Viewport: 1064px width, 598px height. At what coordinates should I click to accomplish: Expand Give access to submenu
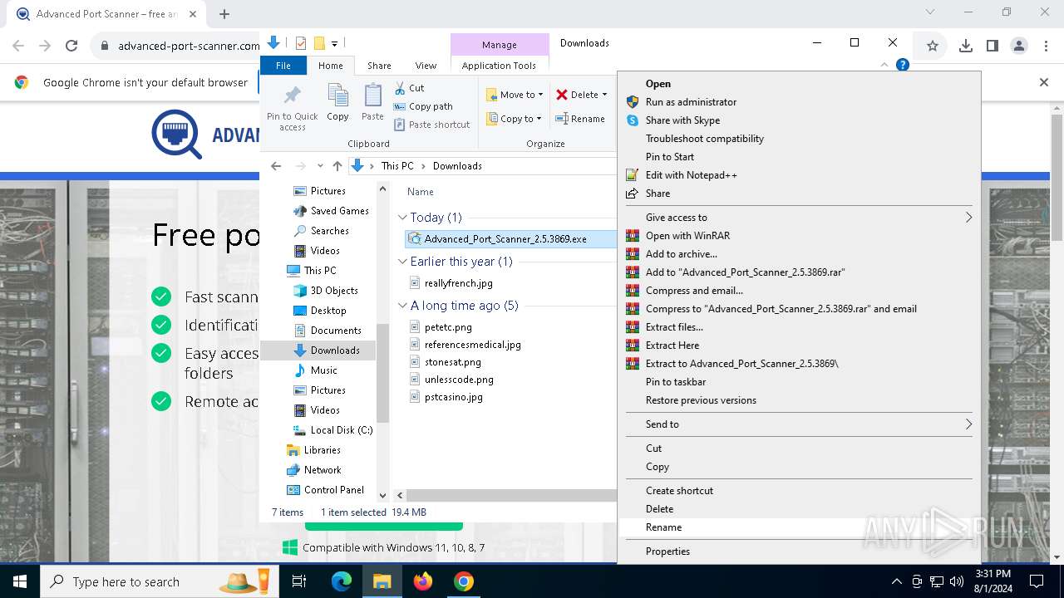click(799, 218)
